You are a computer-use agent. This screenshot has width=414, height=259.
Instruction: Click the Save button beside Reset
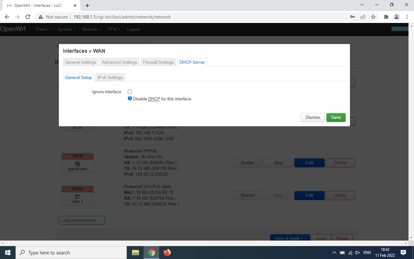click(321, 238)
